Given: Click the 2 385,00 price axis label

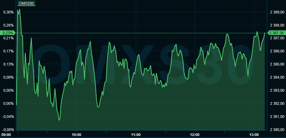Looking at the screenshot, I should [277, 64].
